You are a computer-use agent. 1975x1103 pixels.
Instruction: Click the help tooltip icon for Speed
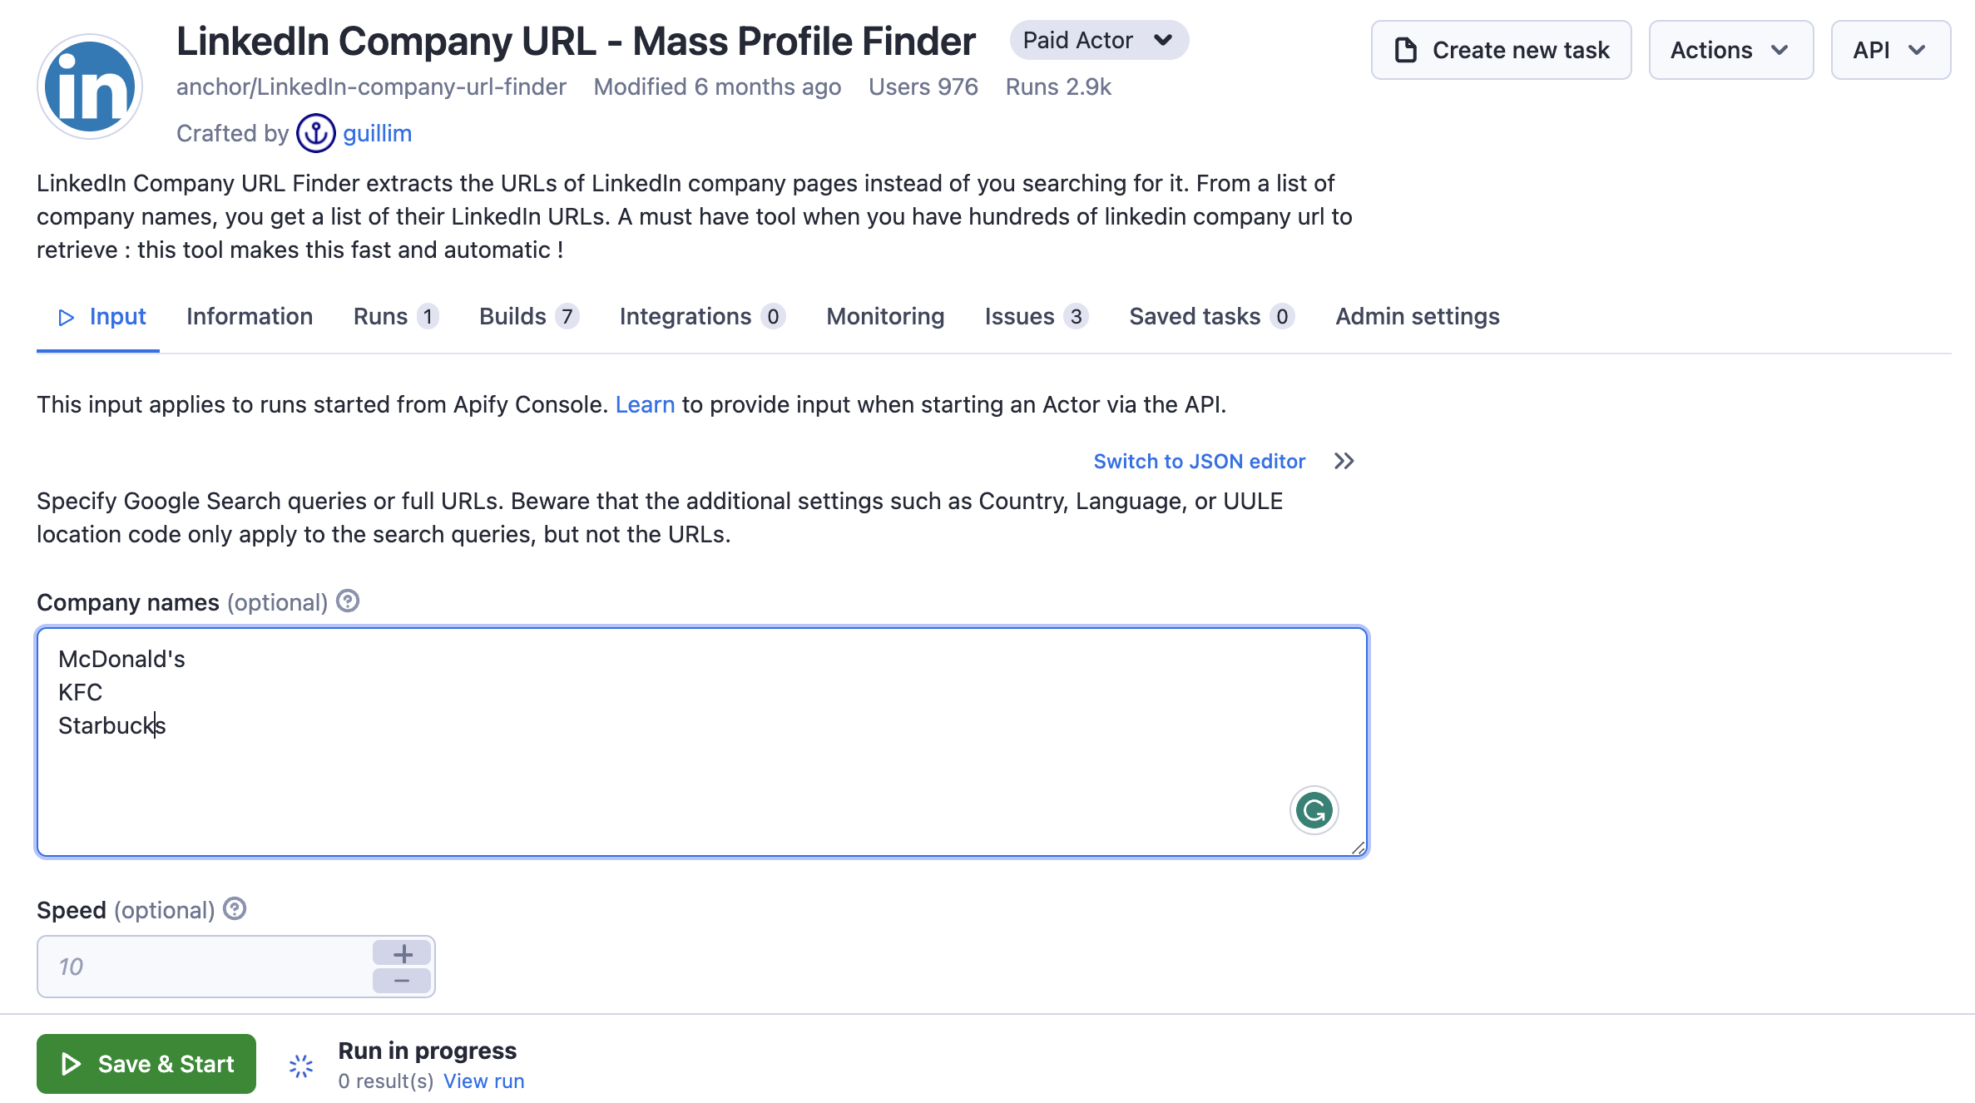click(235, 909)
